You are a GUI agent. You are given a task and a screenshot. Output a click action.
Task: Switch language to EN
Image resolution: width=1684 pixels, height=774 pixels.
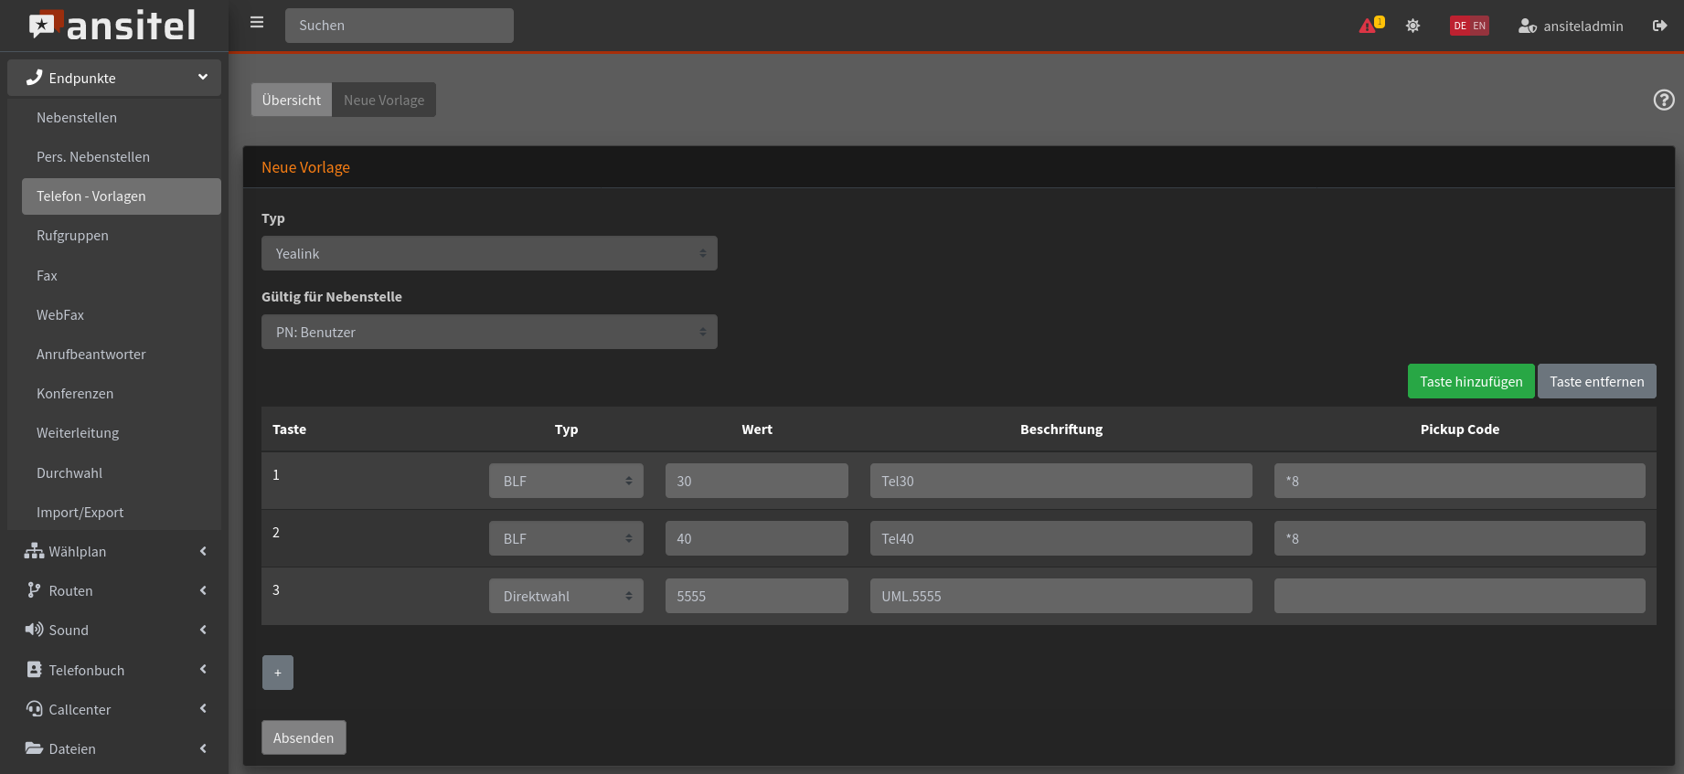[x=1479, y=26]
